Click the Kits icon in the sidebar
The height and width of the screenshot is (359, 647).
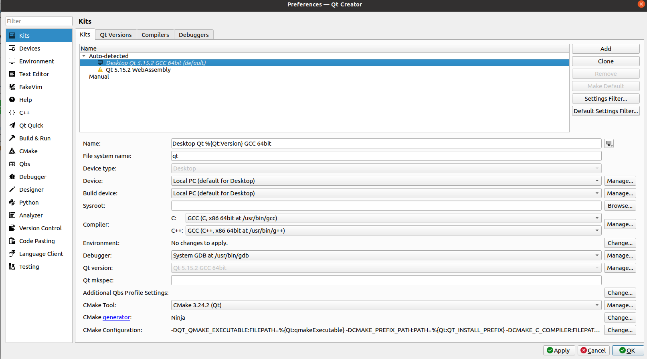click(x=12, y=35)
